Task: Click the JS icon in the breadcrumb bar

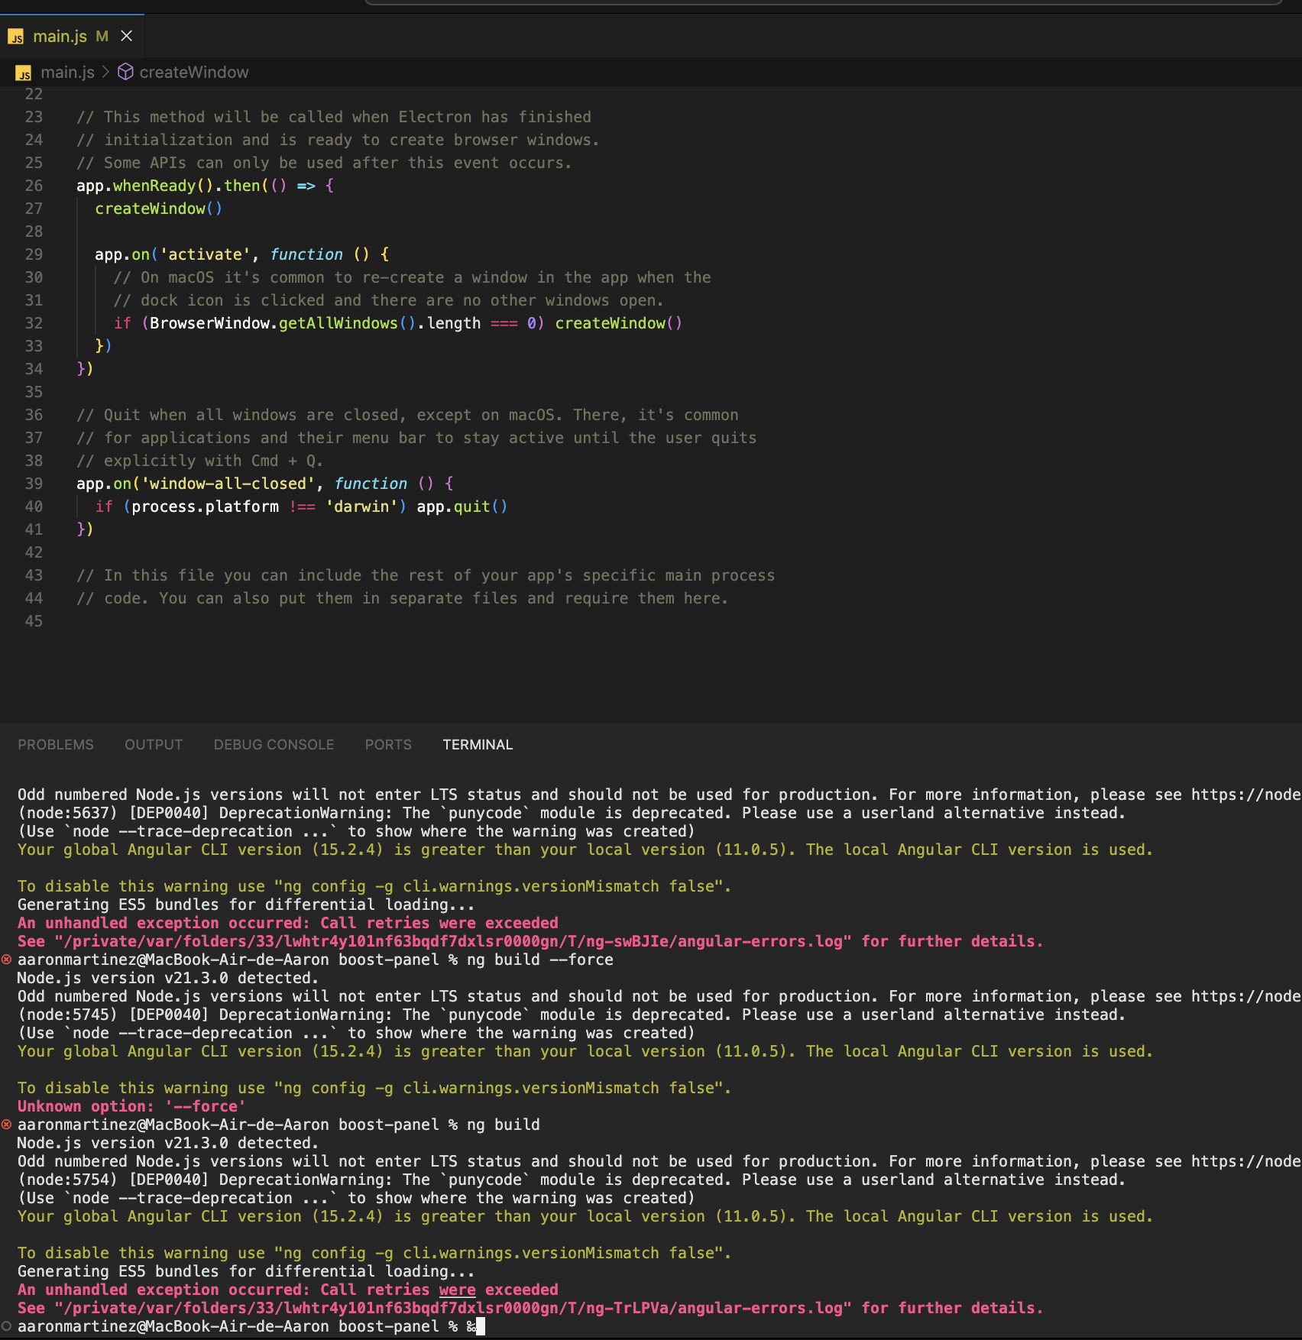Action: (24, 73)
